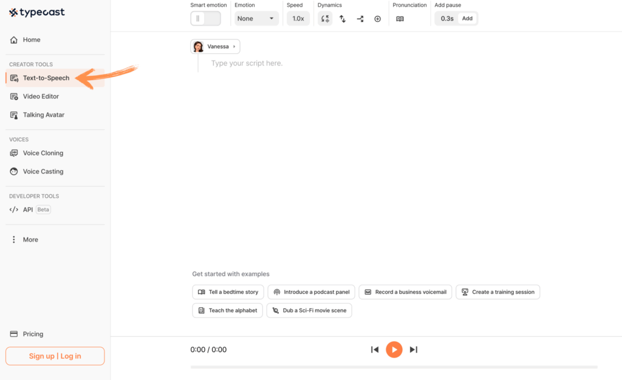
Task: Click the branching arrow Dynamics icon
Action: [360, 19]
